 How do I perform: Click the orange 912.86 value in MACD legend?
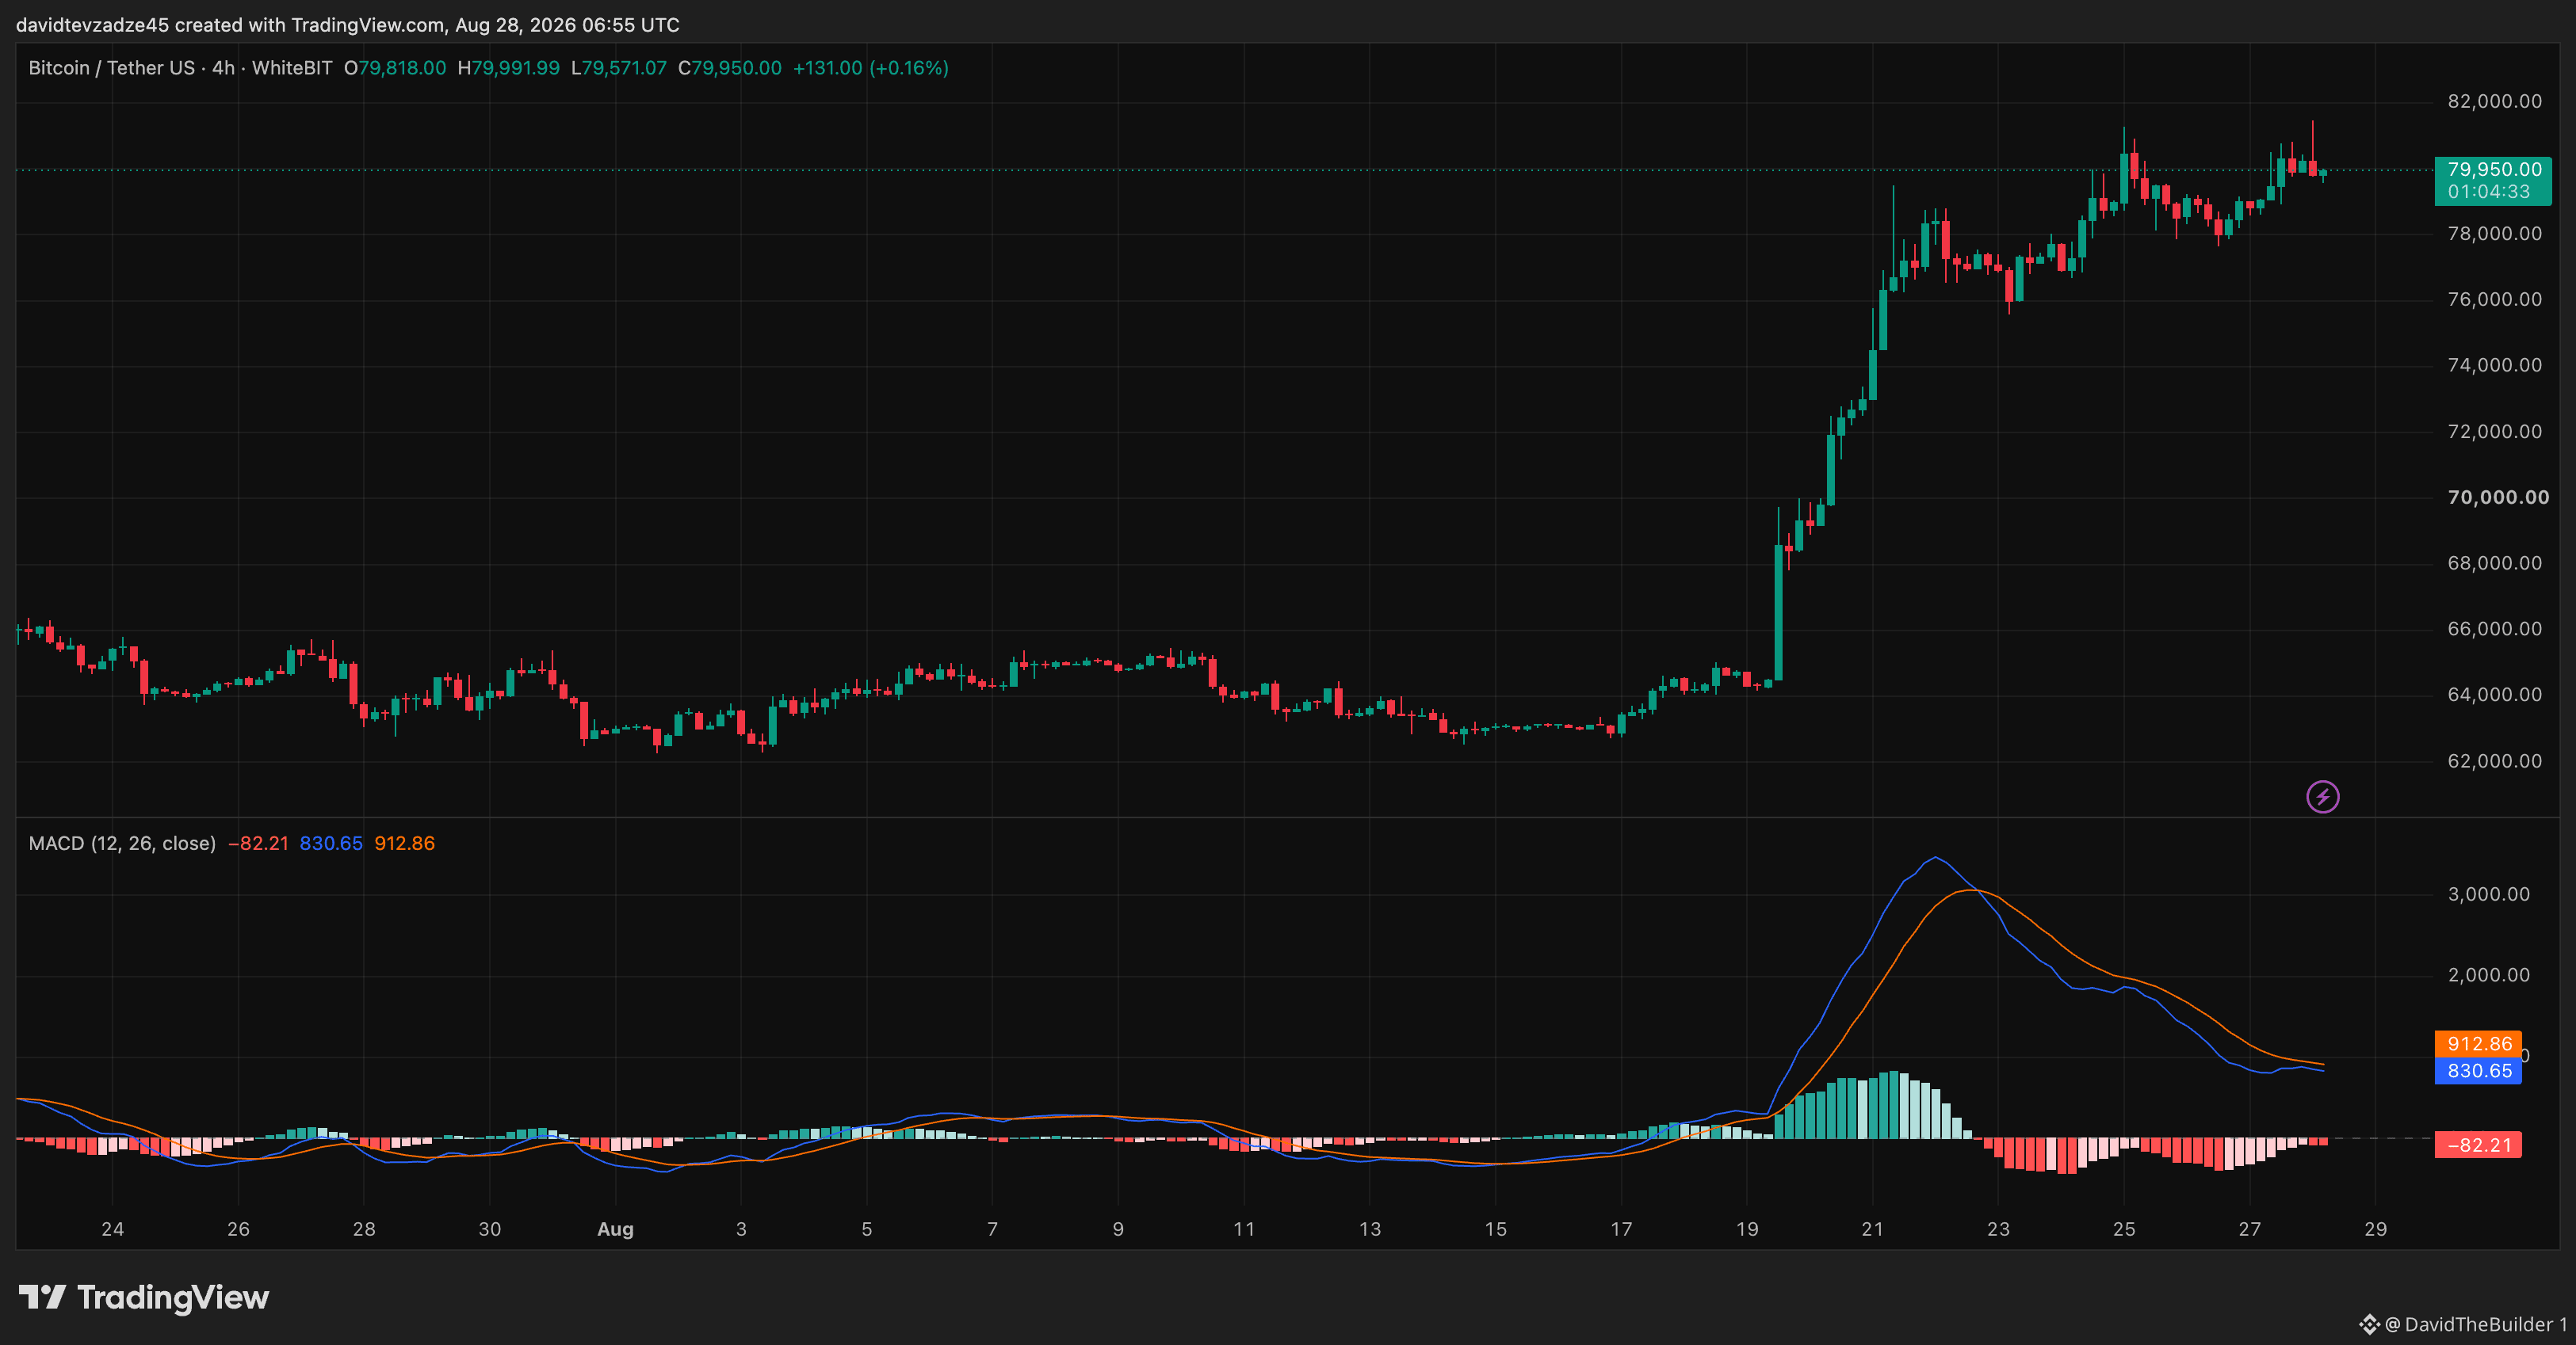[x=405, y=844]
